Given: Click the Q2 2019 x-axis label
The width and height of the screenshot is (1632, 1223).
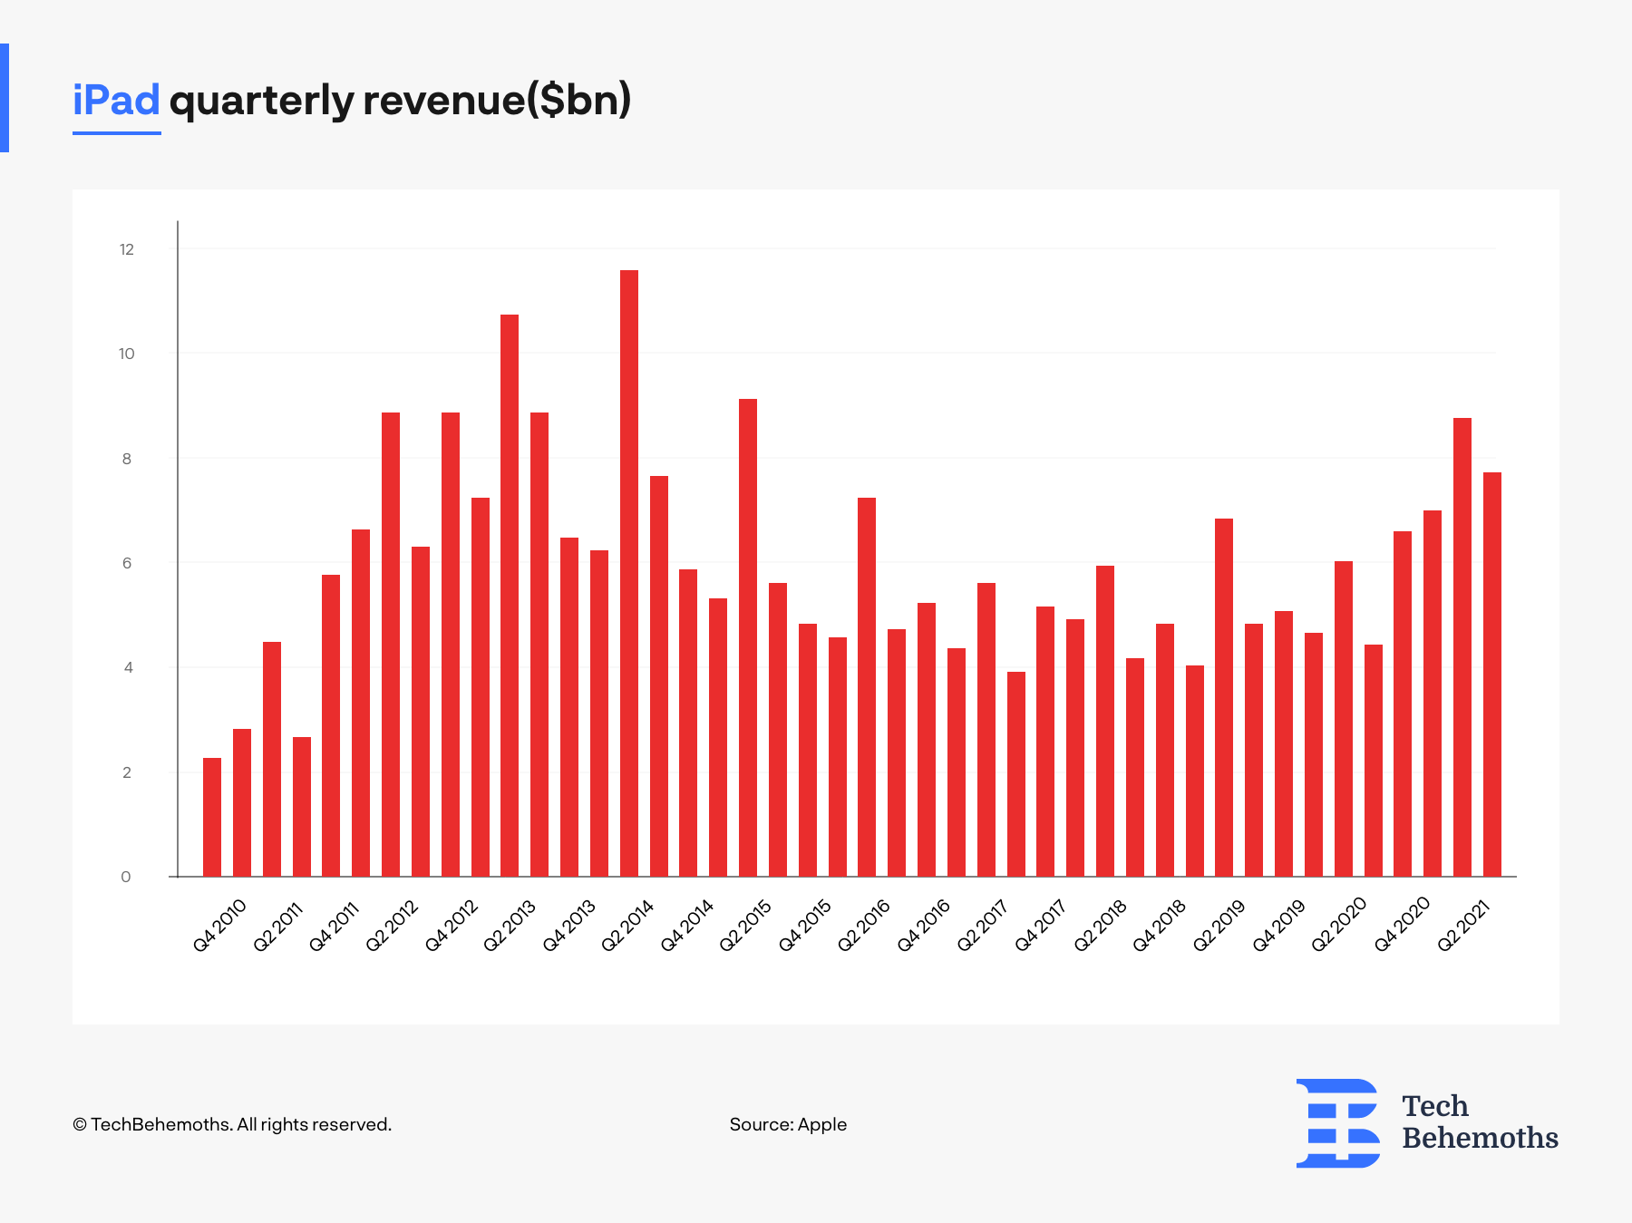Looking at the screenshot, I should (x=1219, y=926).
